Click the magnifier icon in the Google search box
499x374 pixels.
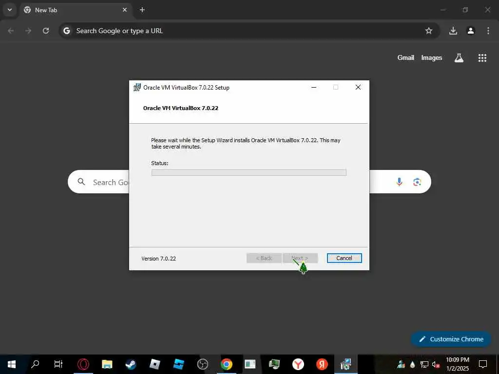tap(81, 182)
